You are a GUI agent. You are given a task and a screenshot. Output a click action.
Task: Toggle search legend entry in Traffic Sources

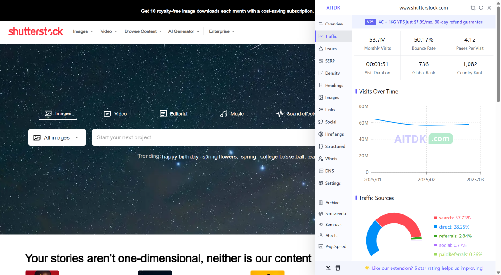(452, 218)
